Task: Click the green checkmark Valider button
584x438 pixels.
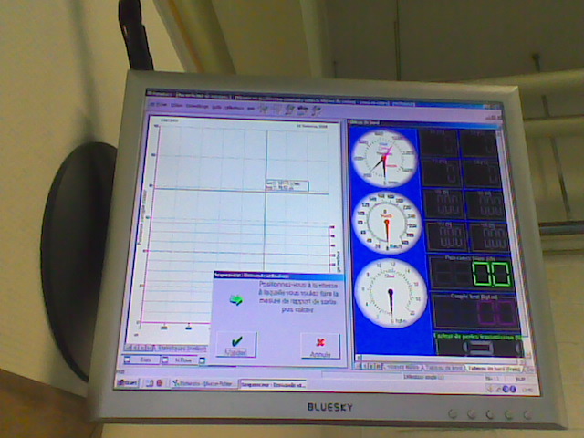Action: [235, 345]
